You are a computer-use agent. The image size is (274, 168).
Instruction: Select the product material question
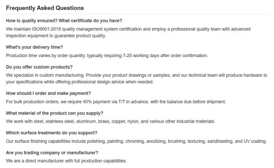coord(54,113)
